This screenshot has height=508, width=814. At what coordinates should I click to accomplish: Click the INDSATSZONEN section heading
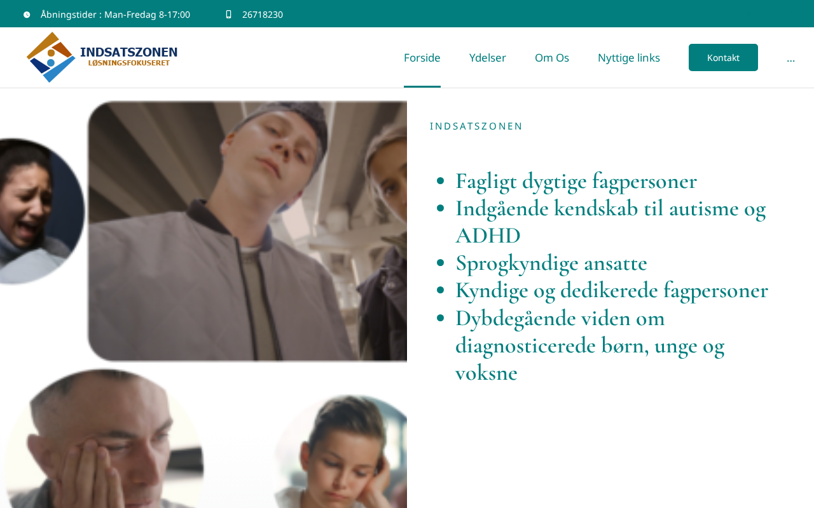[476, 126]
